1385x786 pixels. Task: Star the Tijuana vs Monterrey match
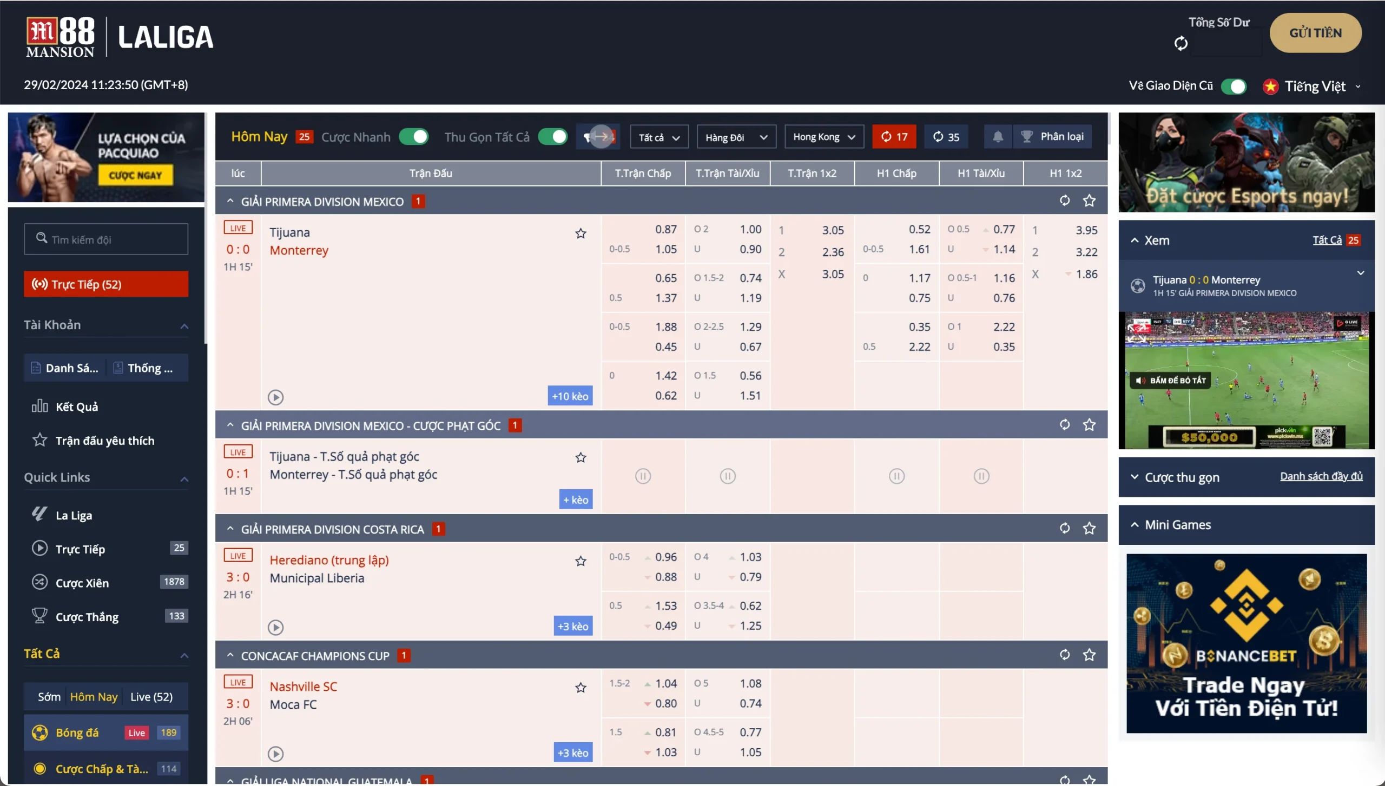point(581,234)
